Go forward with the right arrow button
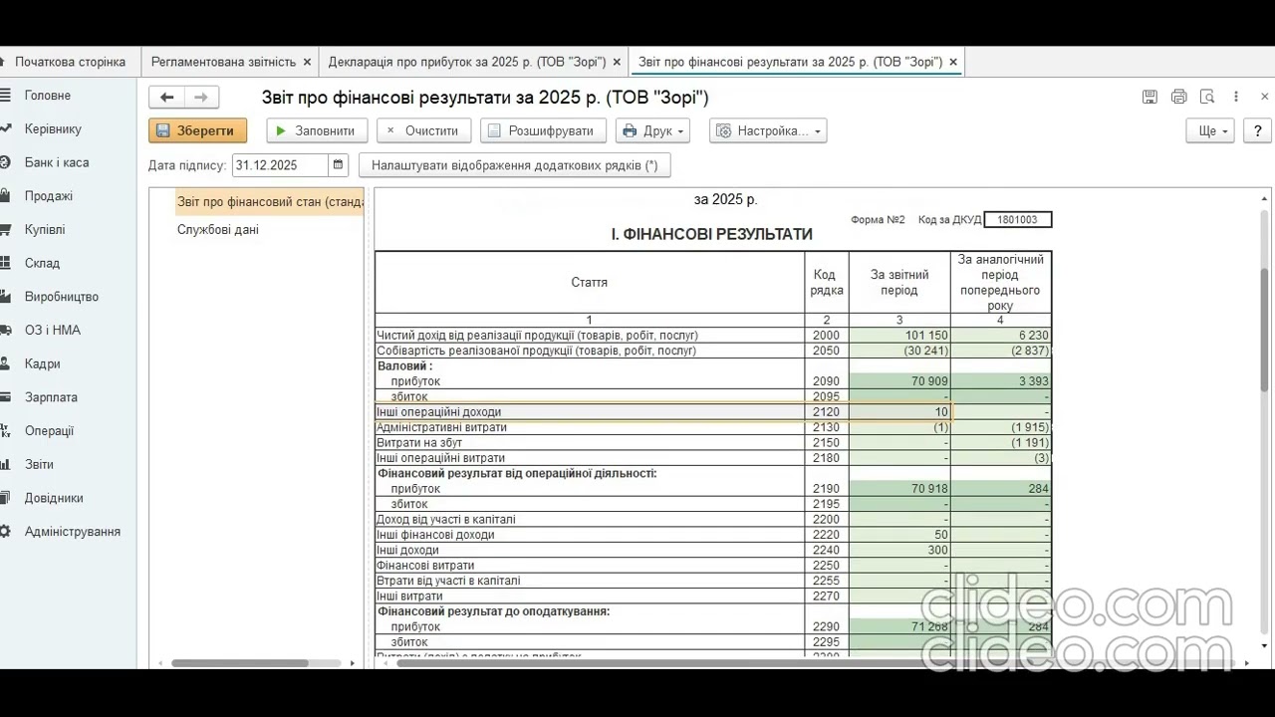Image resolution: width=1275 pixels, height=717 pixels. pyautogui.click(x=201, y=98)
